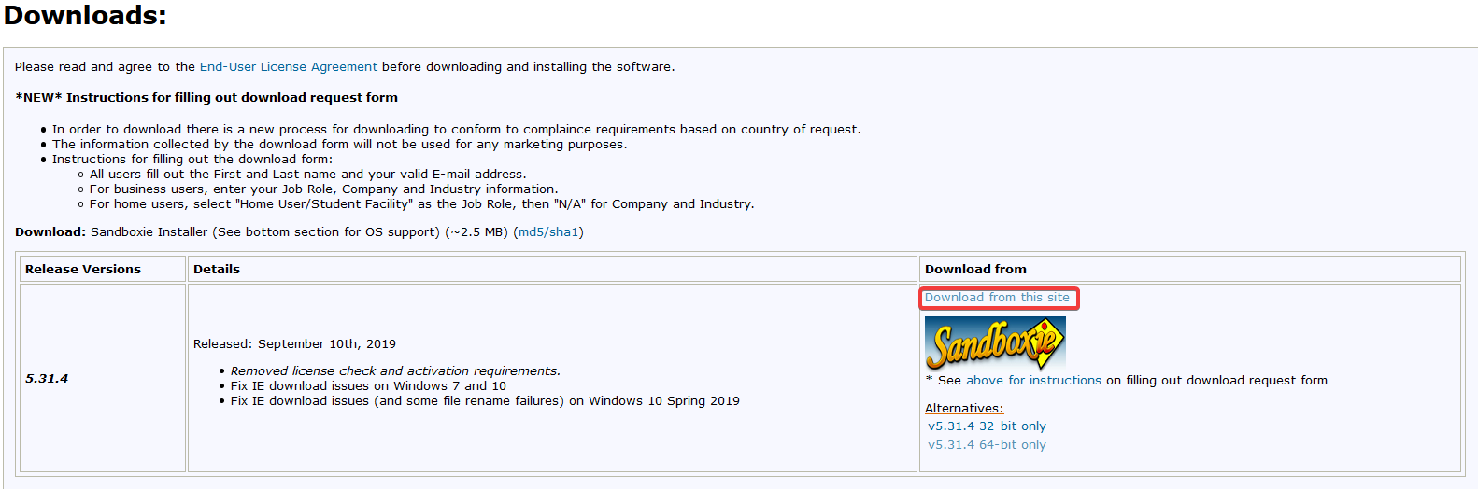Image resolution: width=1478 pixels, height=489 pixels.
Task: Download the v5.31.4 64-bit only installer
Action: click(x=987, y=445)
